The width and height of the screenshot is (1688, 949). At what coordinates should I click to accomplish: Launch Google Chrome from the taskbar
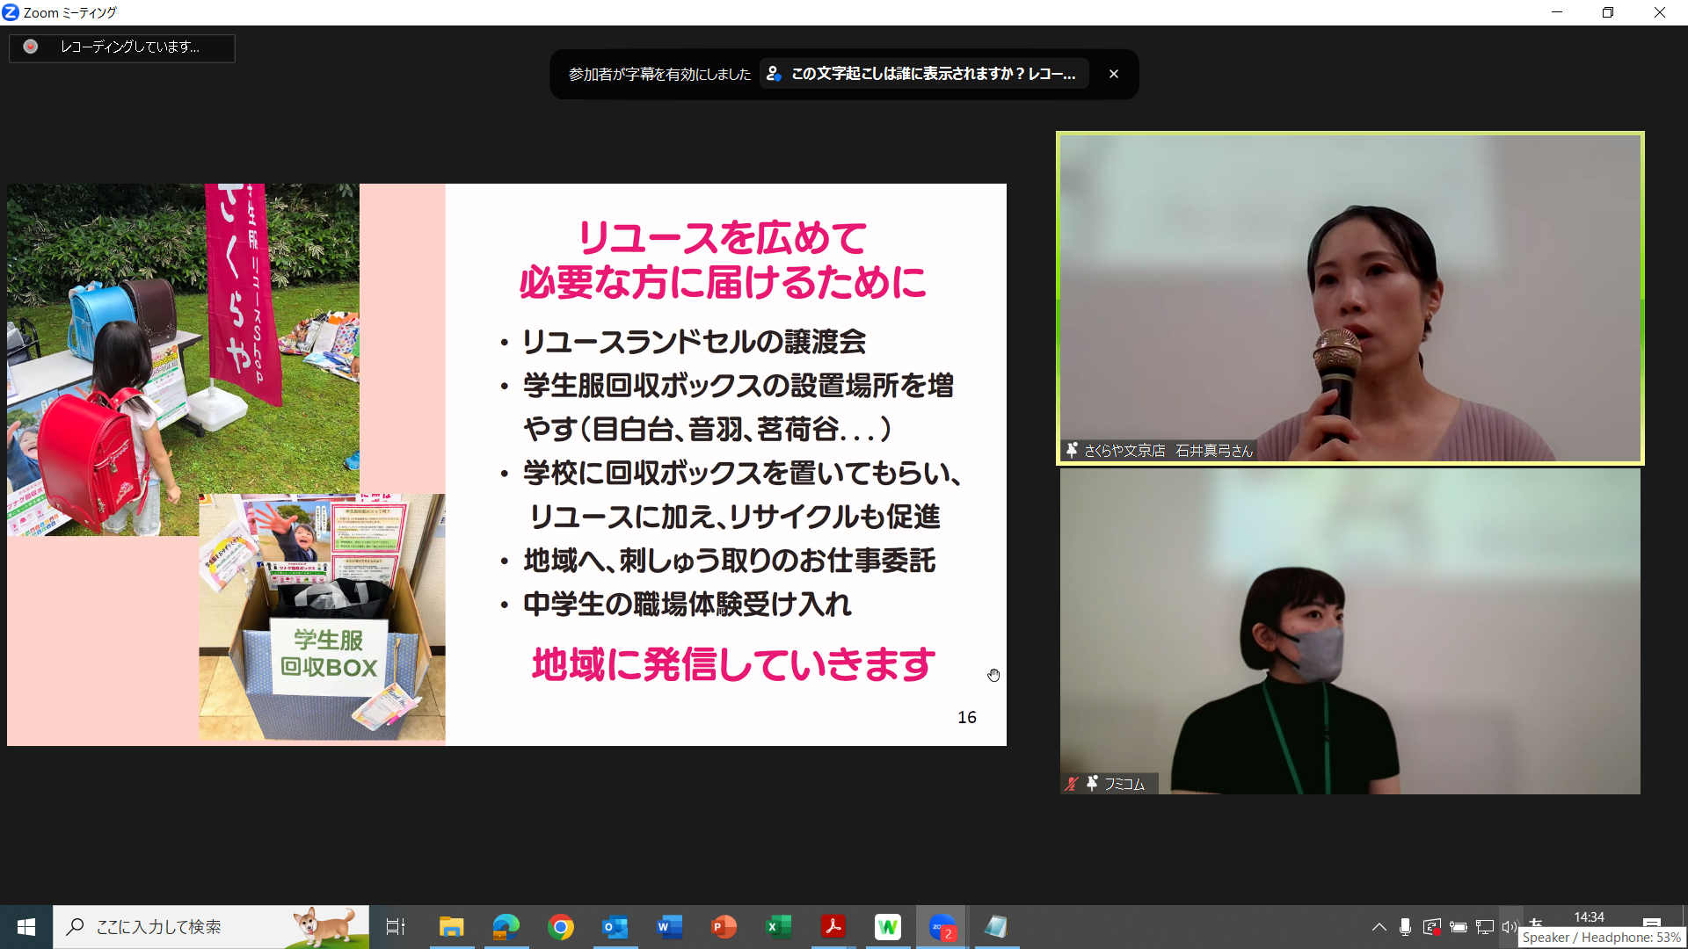point(561,927)
